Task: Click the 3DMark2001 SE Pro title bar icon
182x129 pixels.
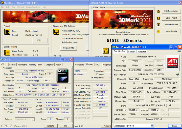Action: tap(2, 3)
